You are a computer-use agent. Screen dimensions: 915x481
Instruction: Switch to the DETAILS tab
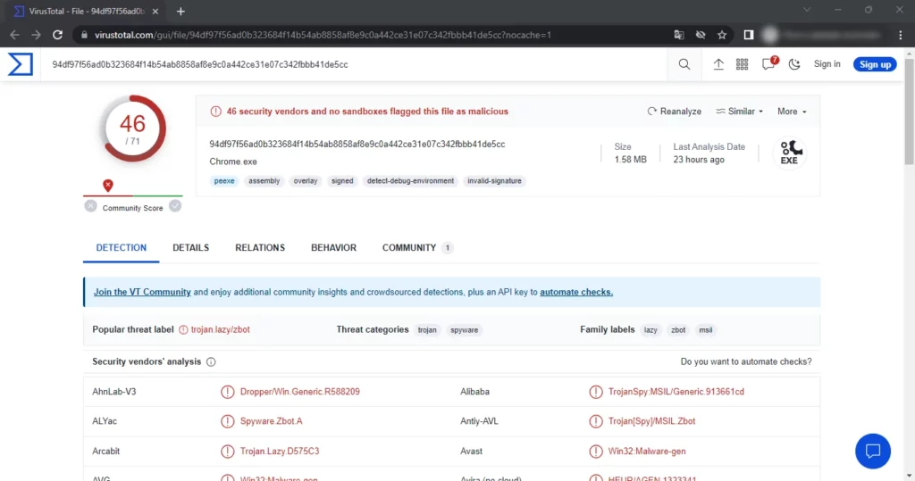190,248
